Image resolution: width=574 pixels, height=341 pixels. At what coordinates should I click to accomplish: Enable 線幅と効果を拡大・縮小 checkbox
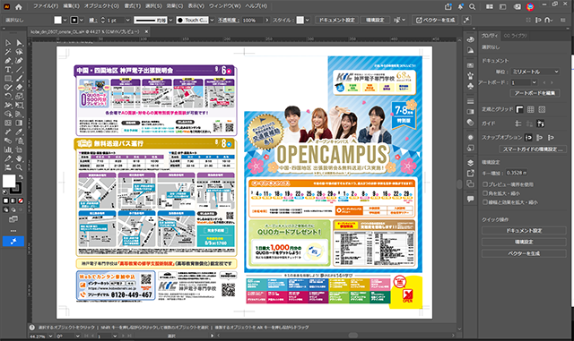(x=485, y=201)
